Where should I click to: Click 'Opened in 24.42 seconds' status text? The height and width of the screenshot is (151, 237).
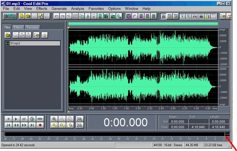pos(18,145)
